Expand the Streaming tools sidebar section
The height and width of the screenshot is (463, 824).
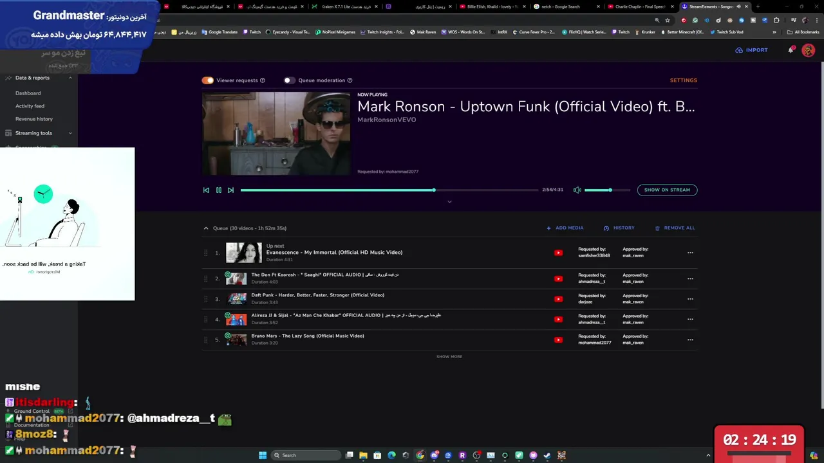coord(70,133)
